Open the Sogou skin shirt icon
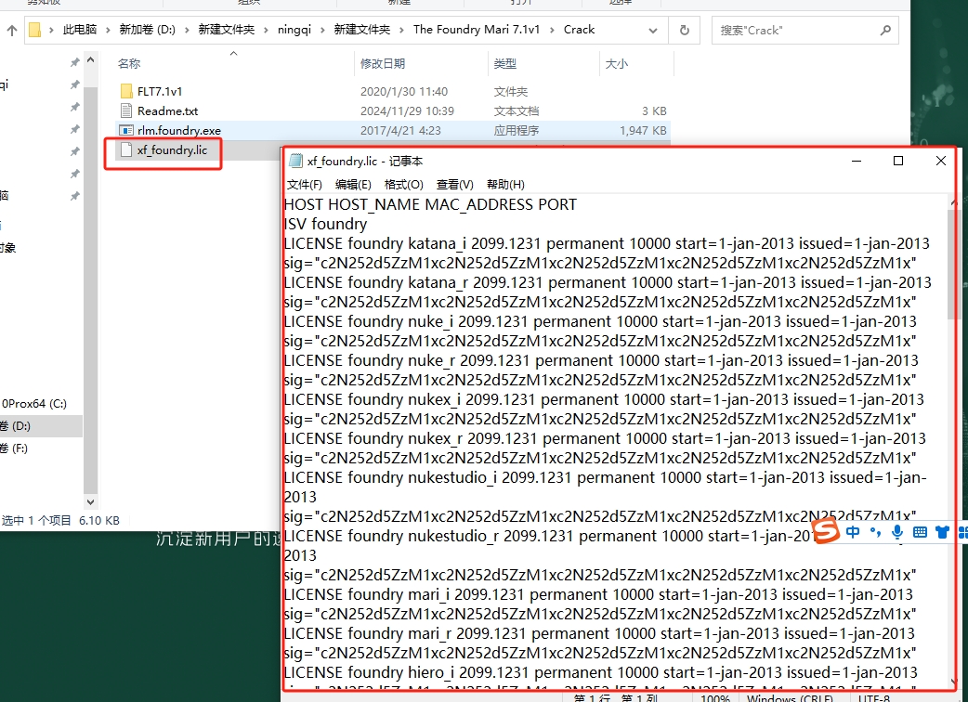The image size is (968, 702). coord(942,532)
